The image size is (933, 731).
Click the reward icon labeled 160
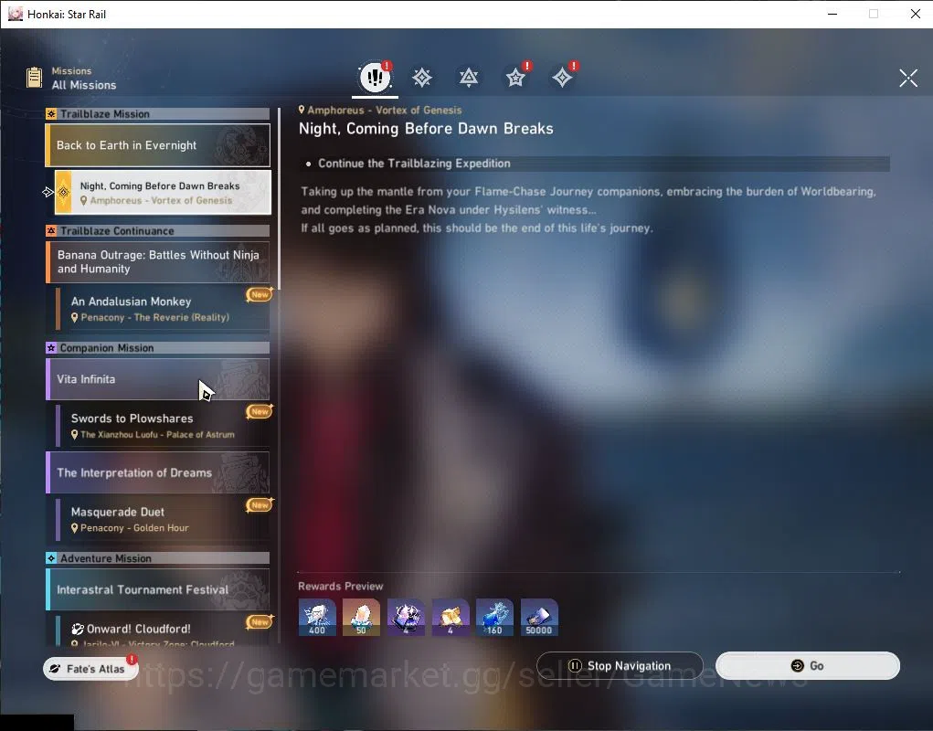(494, 618)
